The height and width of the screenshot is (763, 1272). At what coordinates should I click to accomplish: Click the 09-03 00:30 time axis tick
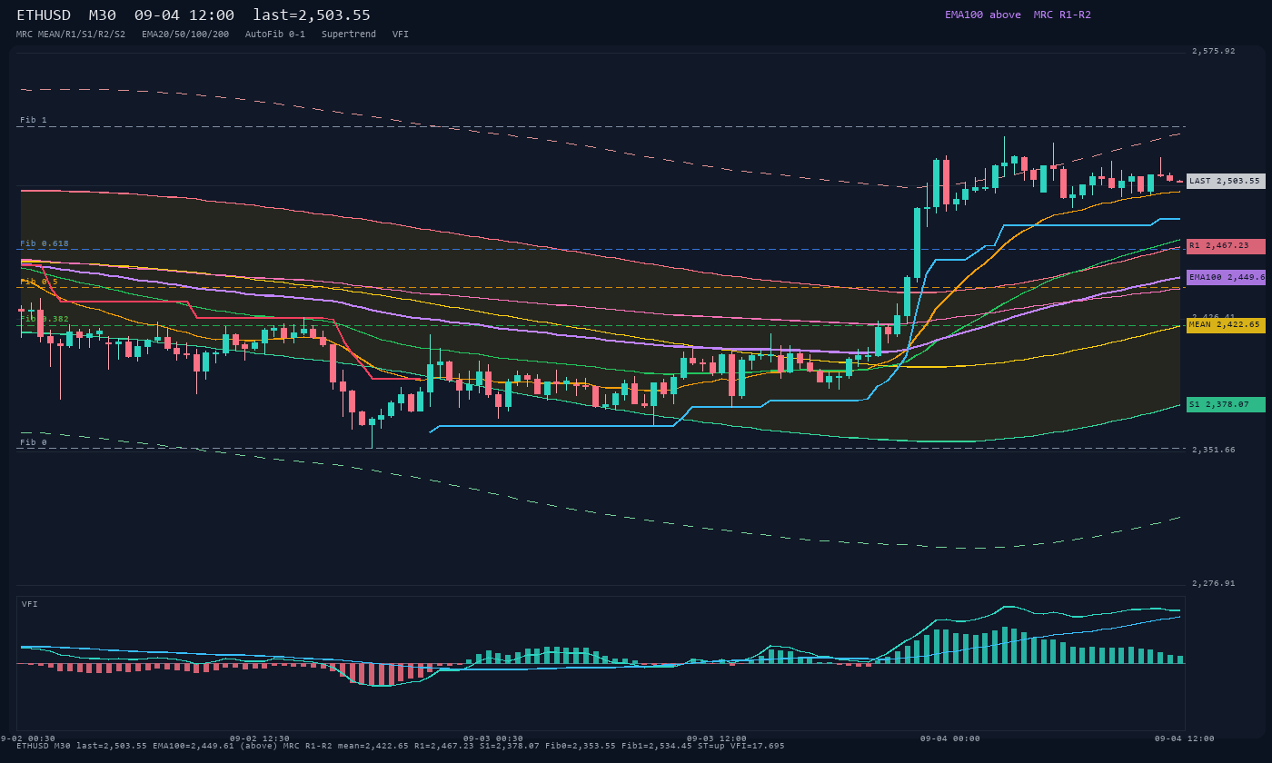point(493,738)
